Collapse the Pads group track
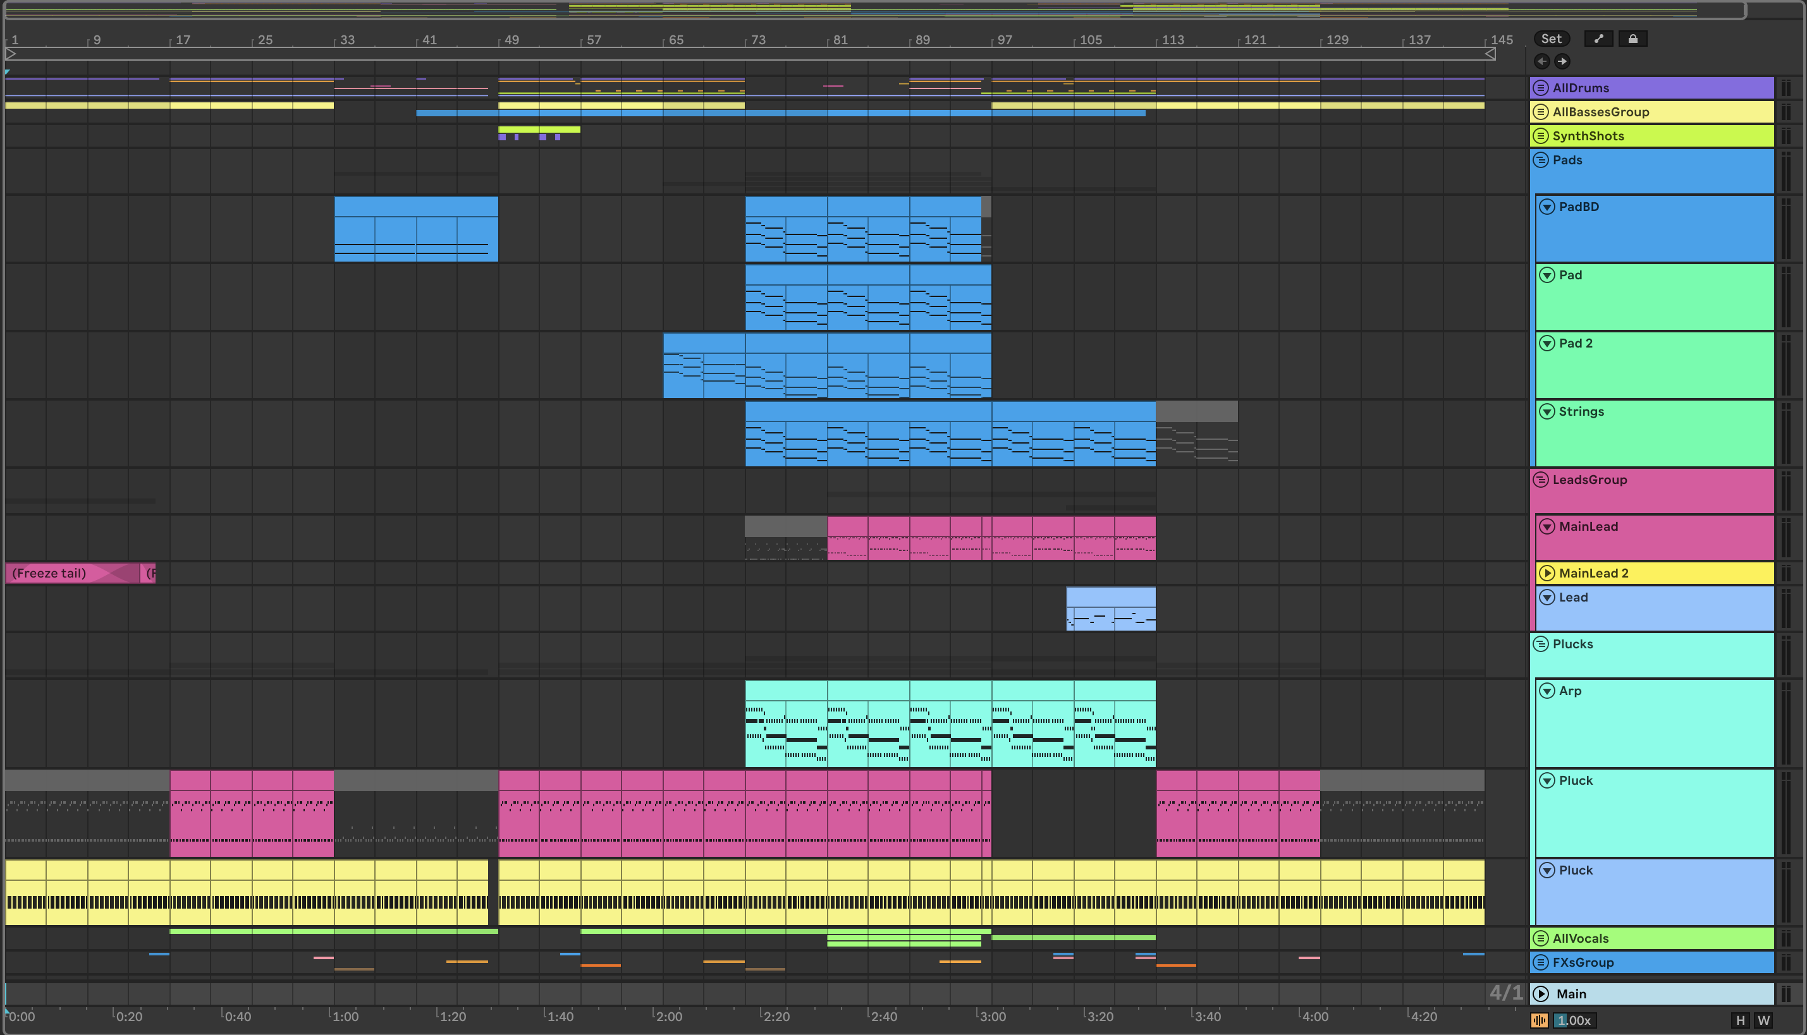The height and width of the screenshot is (1035, 1807). click(1540, 160)
